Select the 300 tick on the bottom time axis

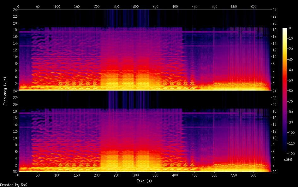136,175
